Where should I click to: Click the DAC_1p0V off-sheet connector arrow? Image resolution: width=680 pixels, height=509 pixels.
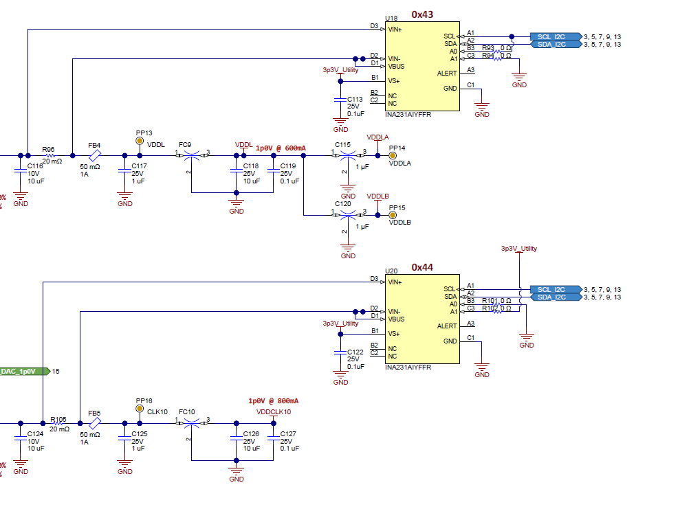click(21, 371)
